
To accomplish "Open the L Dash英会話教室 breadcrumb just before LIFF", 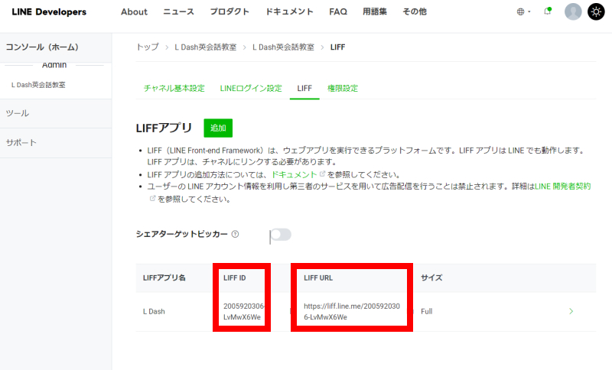I will 283,47.
